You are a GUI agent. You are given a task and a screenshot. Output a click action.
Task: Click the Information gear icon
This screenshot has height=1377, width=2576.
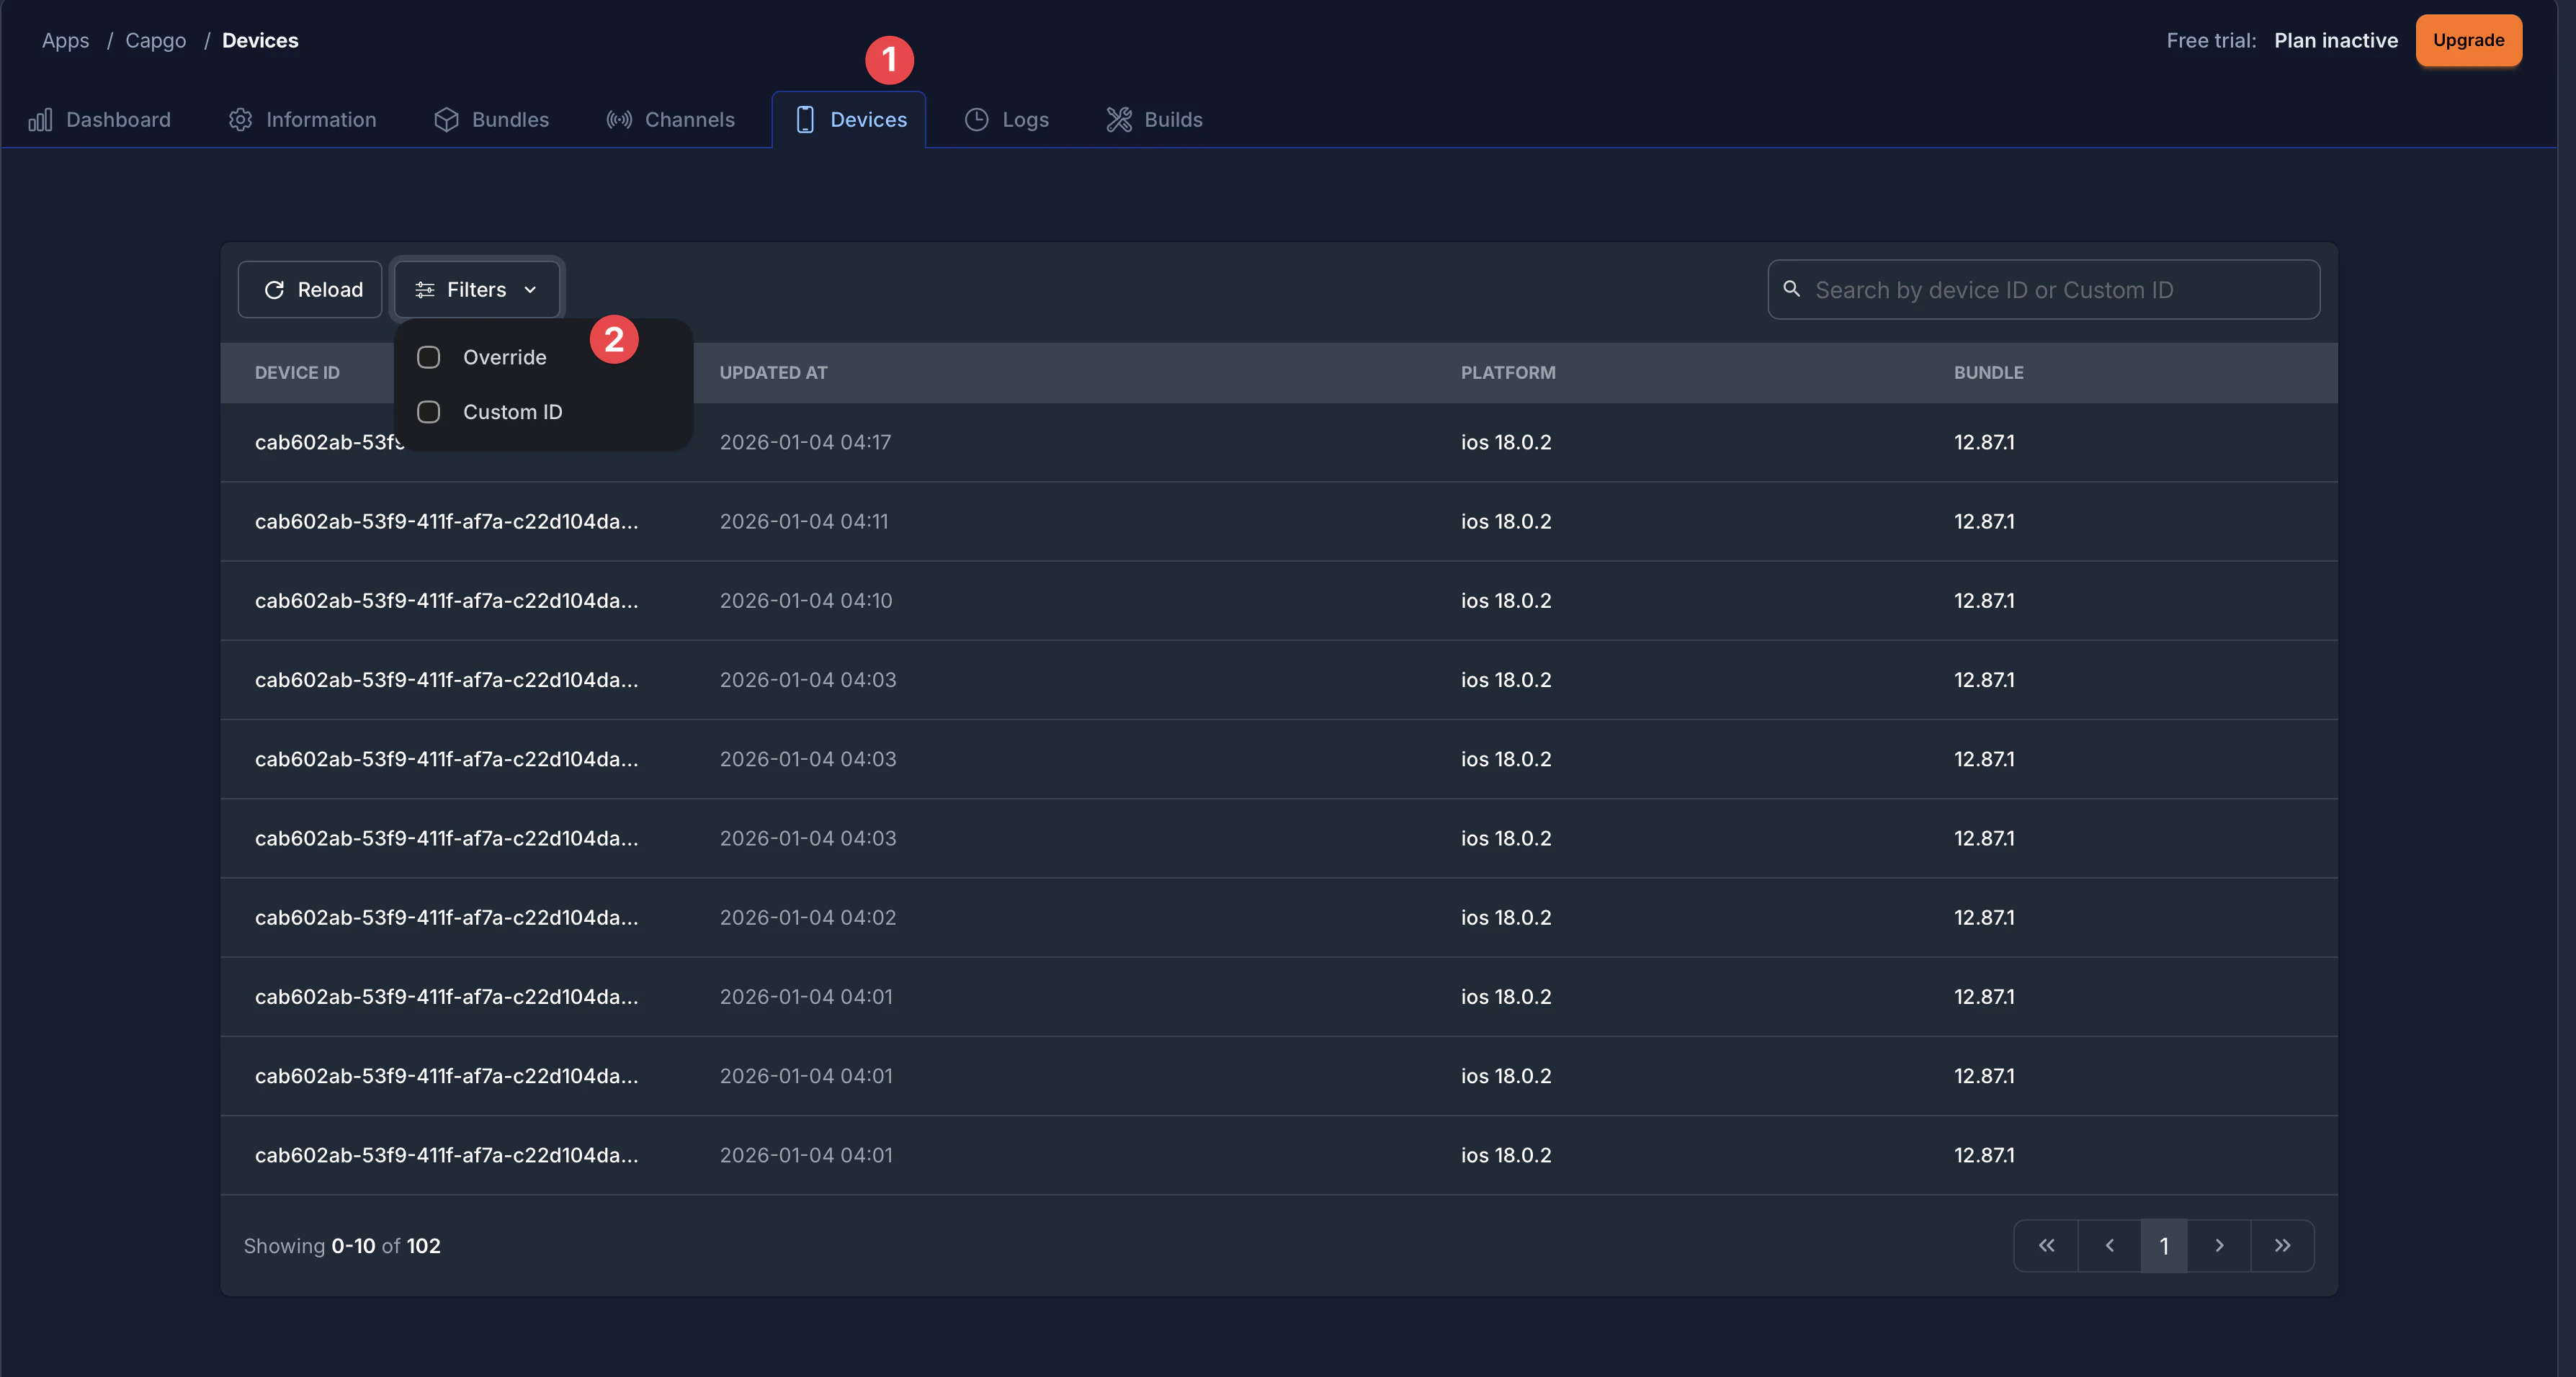point(240,120)
